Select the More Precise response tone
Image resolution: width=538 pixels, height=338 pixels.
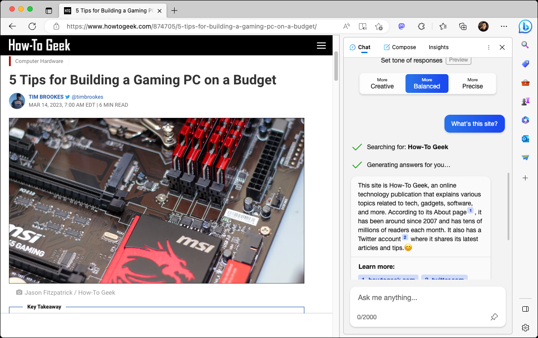click(x=472, y=83)
